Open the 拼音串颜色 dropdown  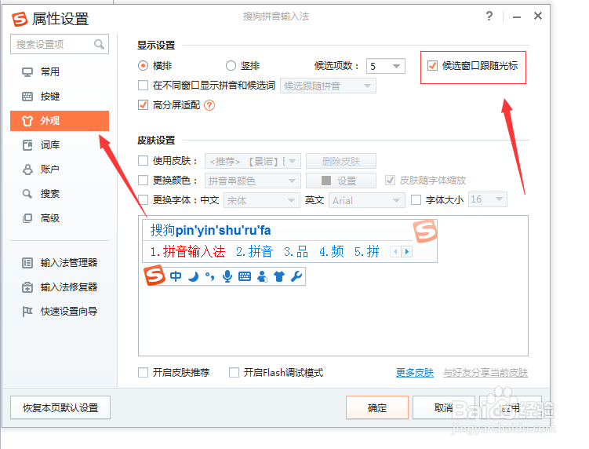253,181
